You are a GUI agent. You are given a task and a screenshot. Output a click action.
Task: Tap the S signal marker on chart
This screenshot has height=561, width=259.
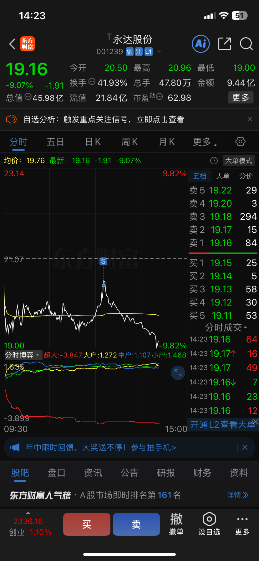tap(103, 261)
